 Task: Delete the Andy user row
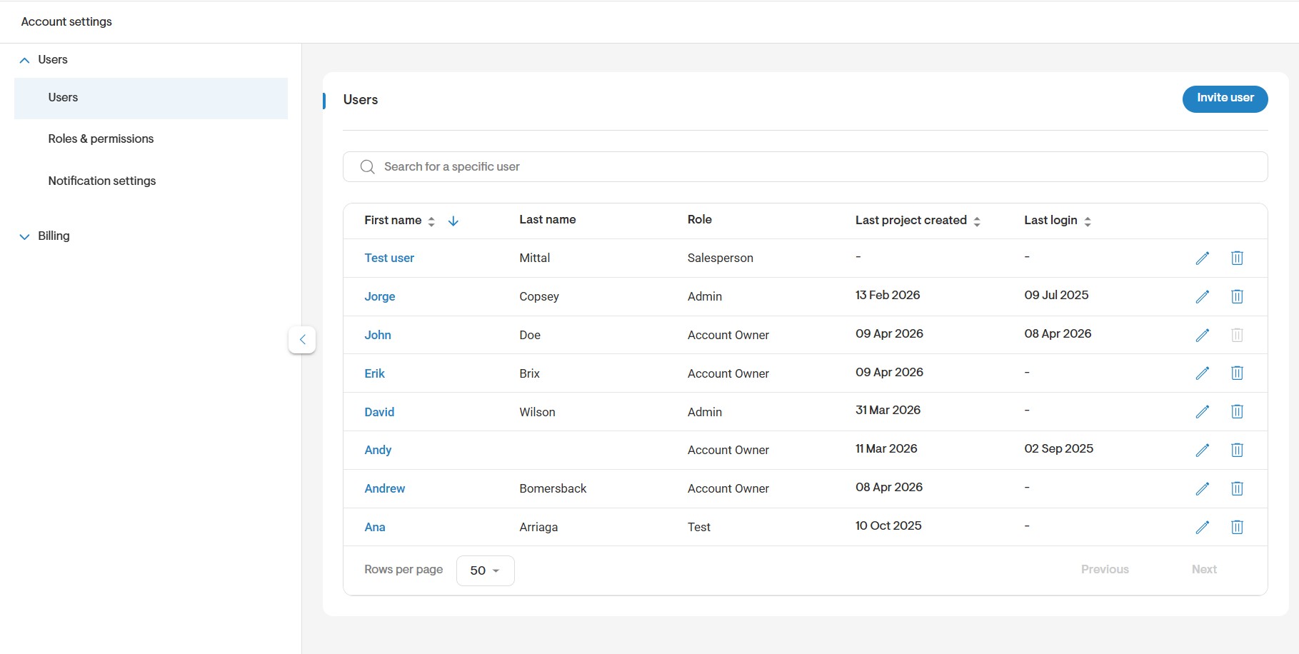[1237, 450]
